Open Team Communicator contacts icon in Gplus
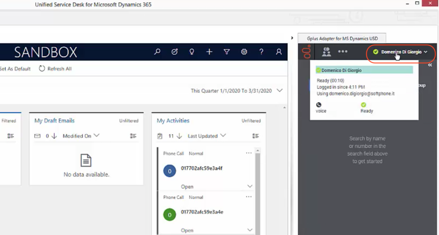This screenshot has height=235, width=439. [x=326, y=52]
